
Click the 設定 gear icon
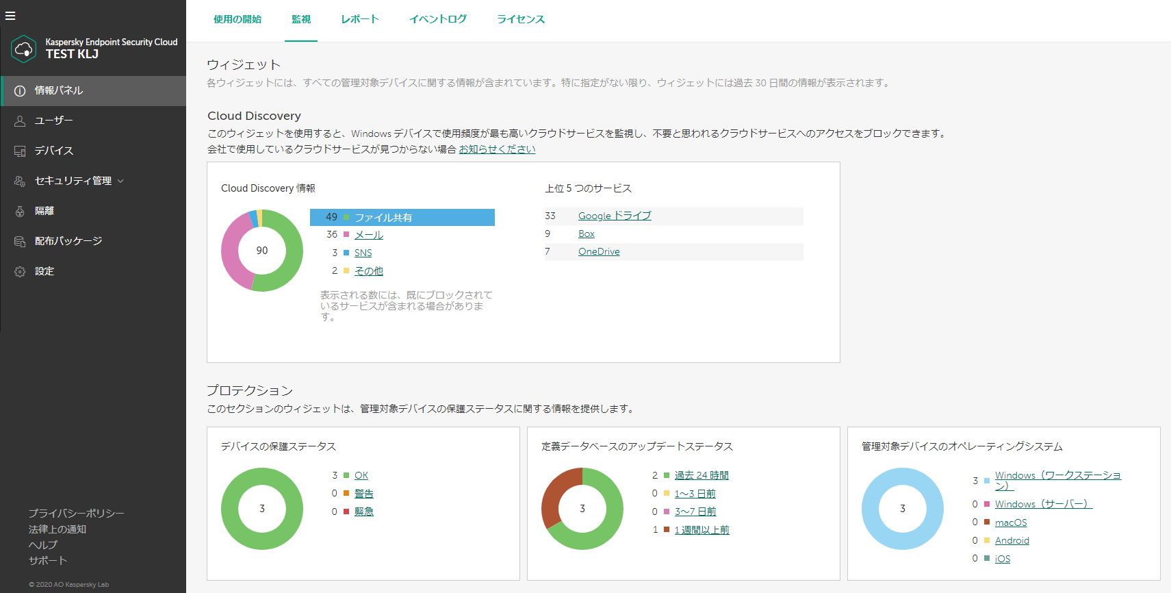(x=20, y=272)
